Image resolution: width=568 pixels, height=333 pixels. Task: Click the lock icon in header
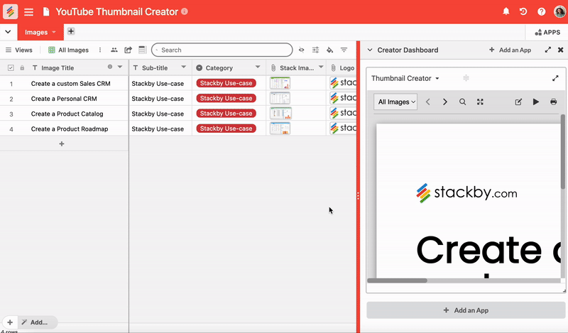[x=22, y=67]
